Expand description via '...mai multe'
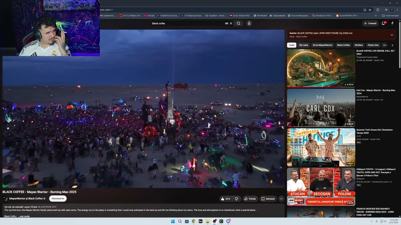 click(x=24, y=216)
